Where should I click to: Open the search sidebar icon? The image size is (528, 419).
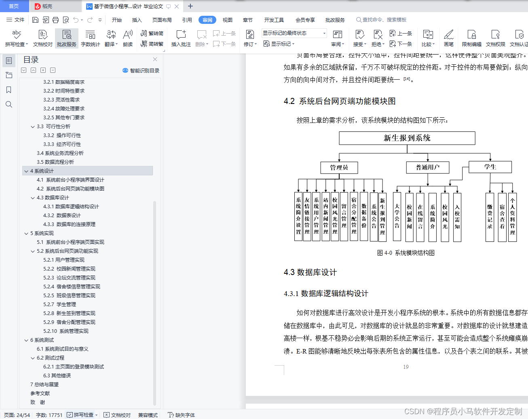point(9,104)
